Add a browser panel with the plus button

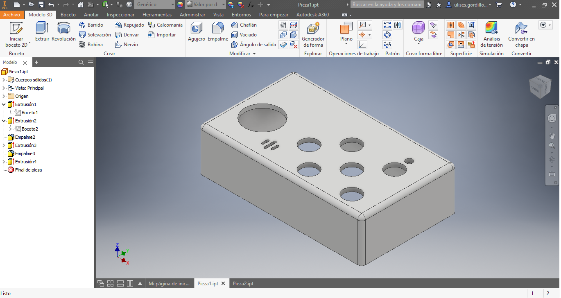point(36,62)
